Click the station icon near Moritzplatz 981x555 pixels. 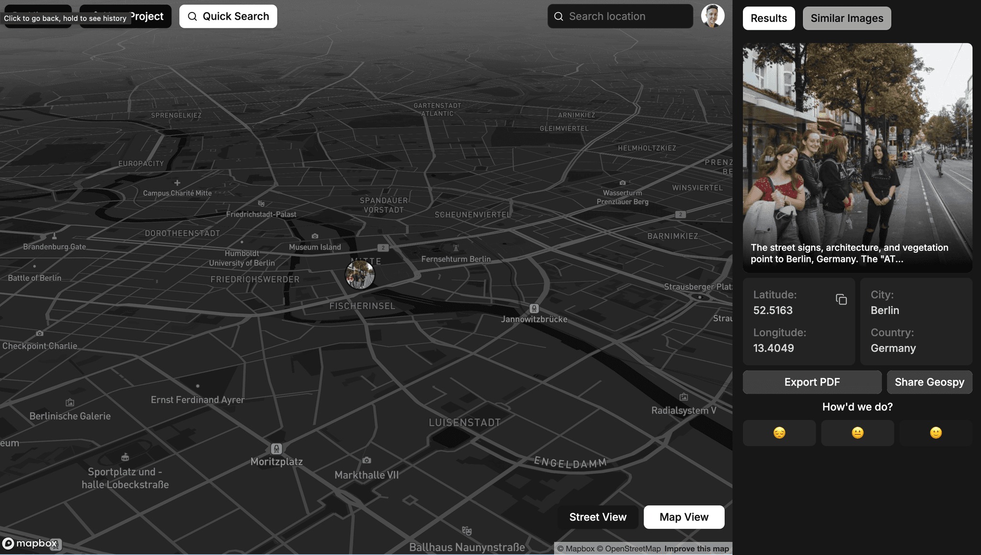pyautogui.click(x=276, y=448)
